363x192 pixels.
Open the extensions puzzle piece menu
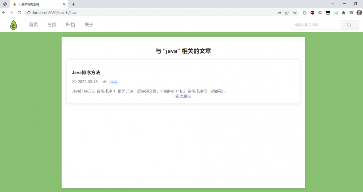click(x=344, y=13)
